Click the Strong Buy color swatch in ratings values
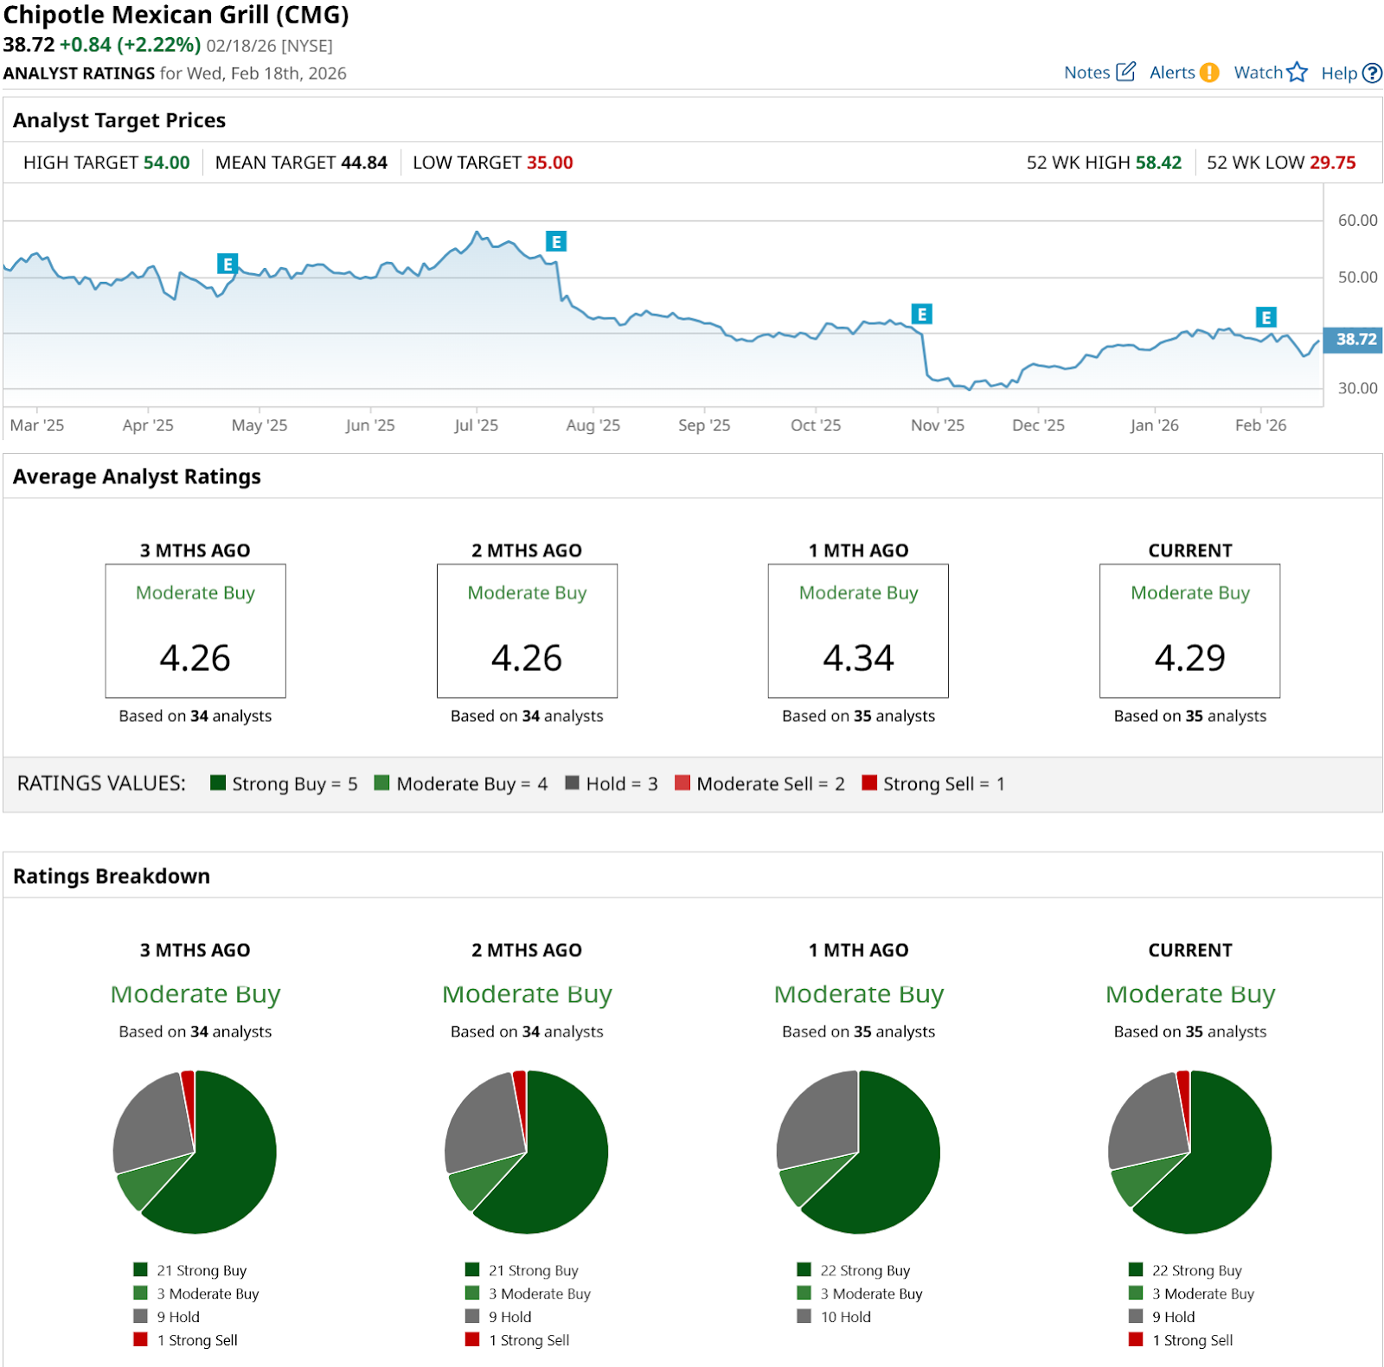This screenshot has width=1384, height=1367. (x=218, y=783)
